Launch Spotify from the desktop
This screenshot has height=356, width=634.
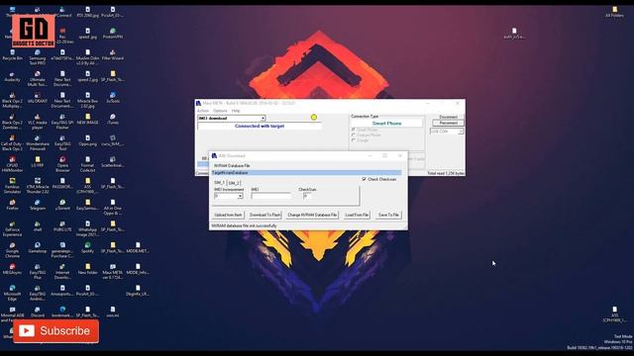point(87,248)
